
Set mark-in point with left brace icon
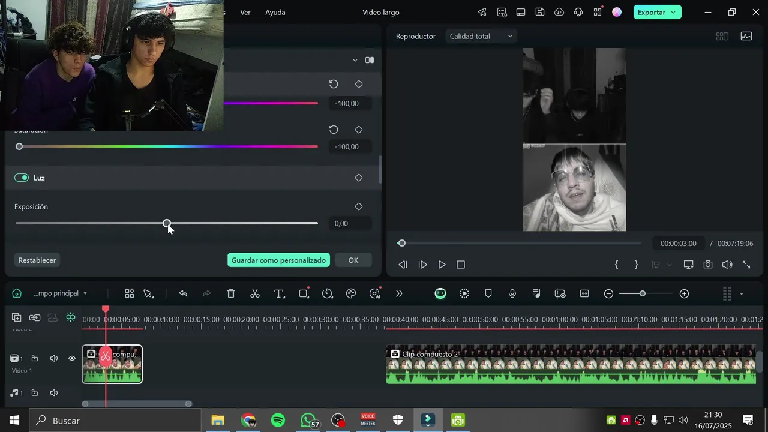pos(616,265)
